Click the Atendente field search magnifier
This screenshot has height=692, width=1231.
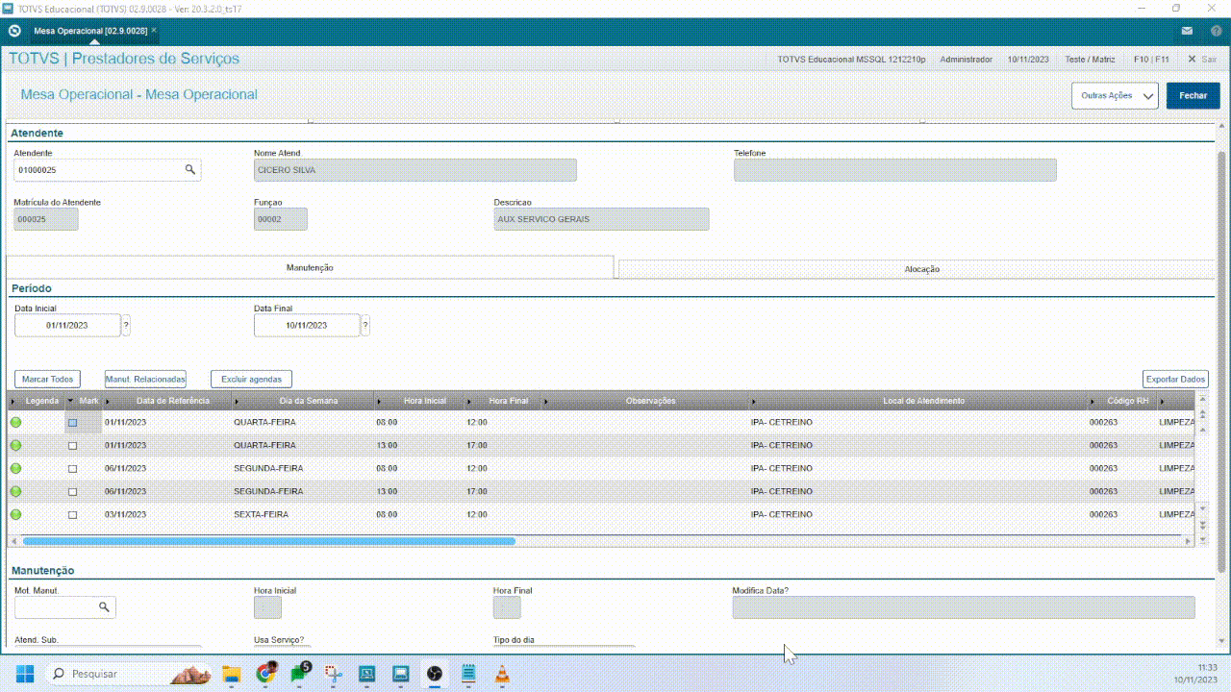click(x=190, y=169)
